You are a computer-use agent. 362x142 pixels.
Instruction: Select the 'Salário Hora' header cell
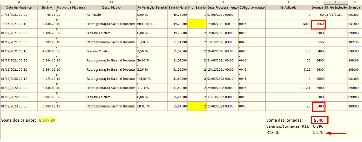tap(178, 8)
